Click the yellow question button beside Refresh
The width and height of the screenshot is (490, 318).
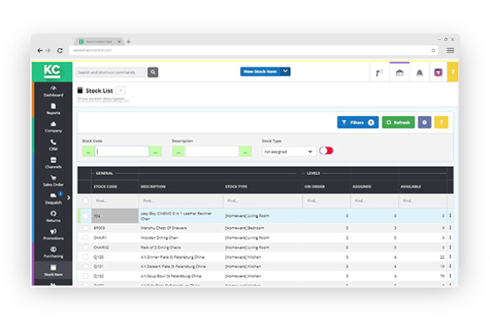pyautogui.click(x=442, y=122)
